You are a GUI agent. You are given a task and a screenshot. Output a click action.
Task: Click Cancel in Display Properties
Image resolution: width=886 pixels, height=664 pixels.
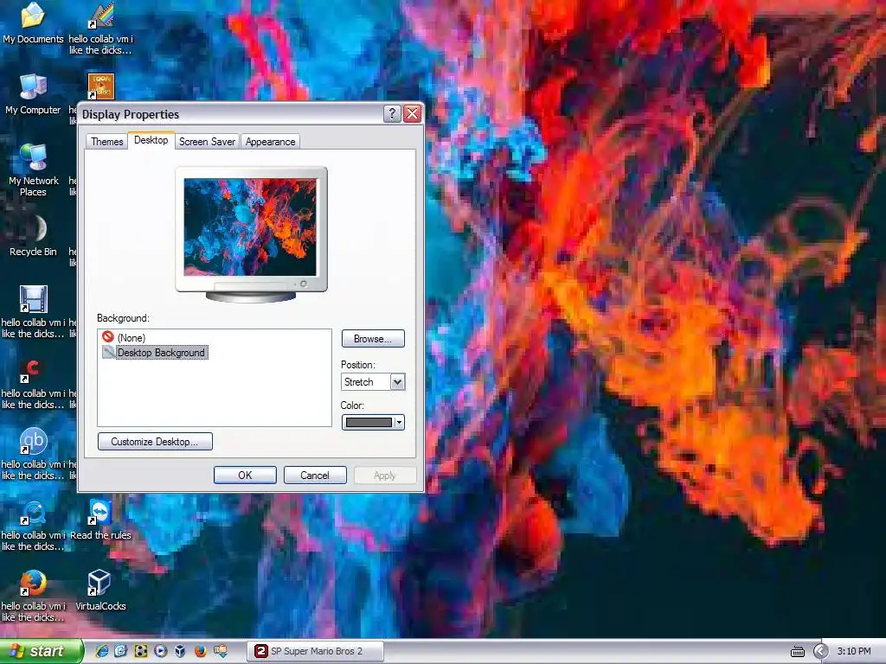coord(315,476)
